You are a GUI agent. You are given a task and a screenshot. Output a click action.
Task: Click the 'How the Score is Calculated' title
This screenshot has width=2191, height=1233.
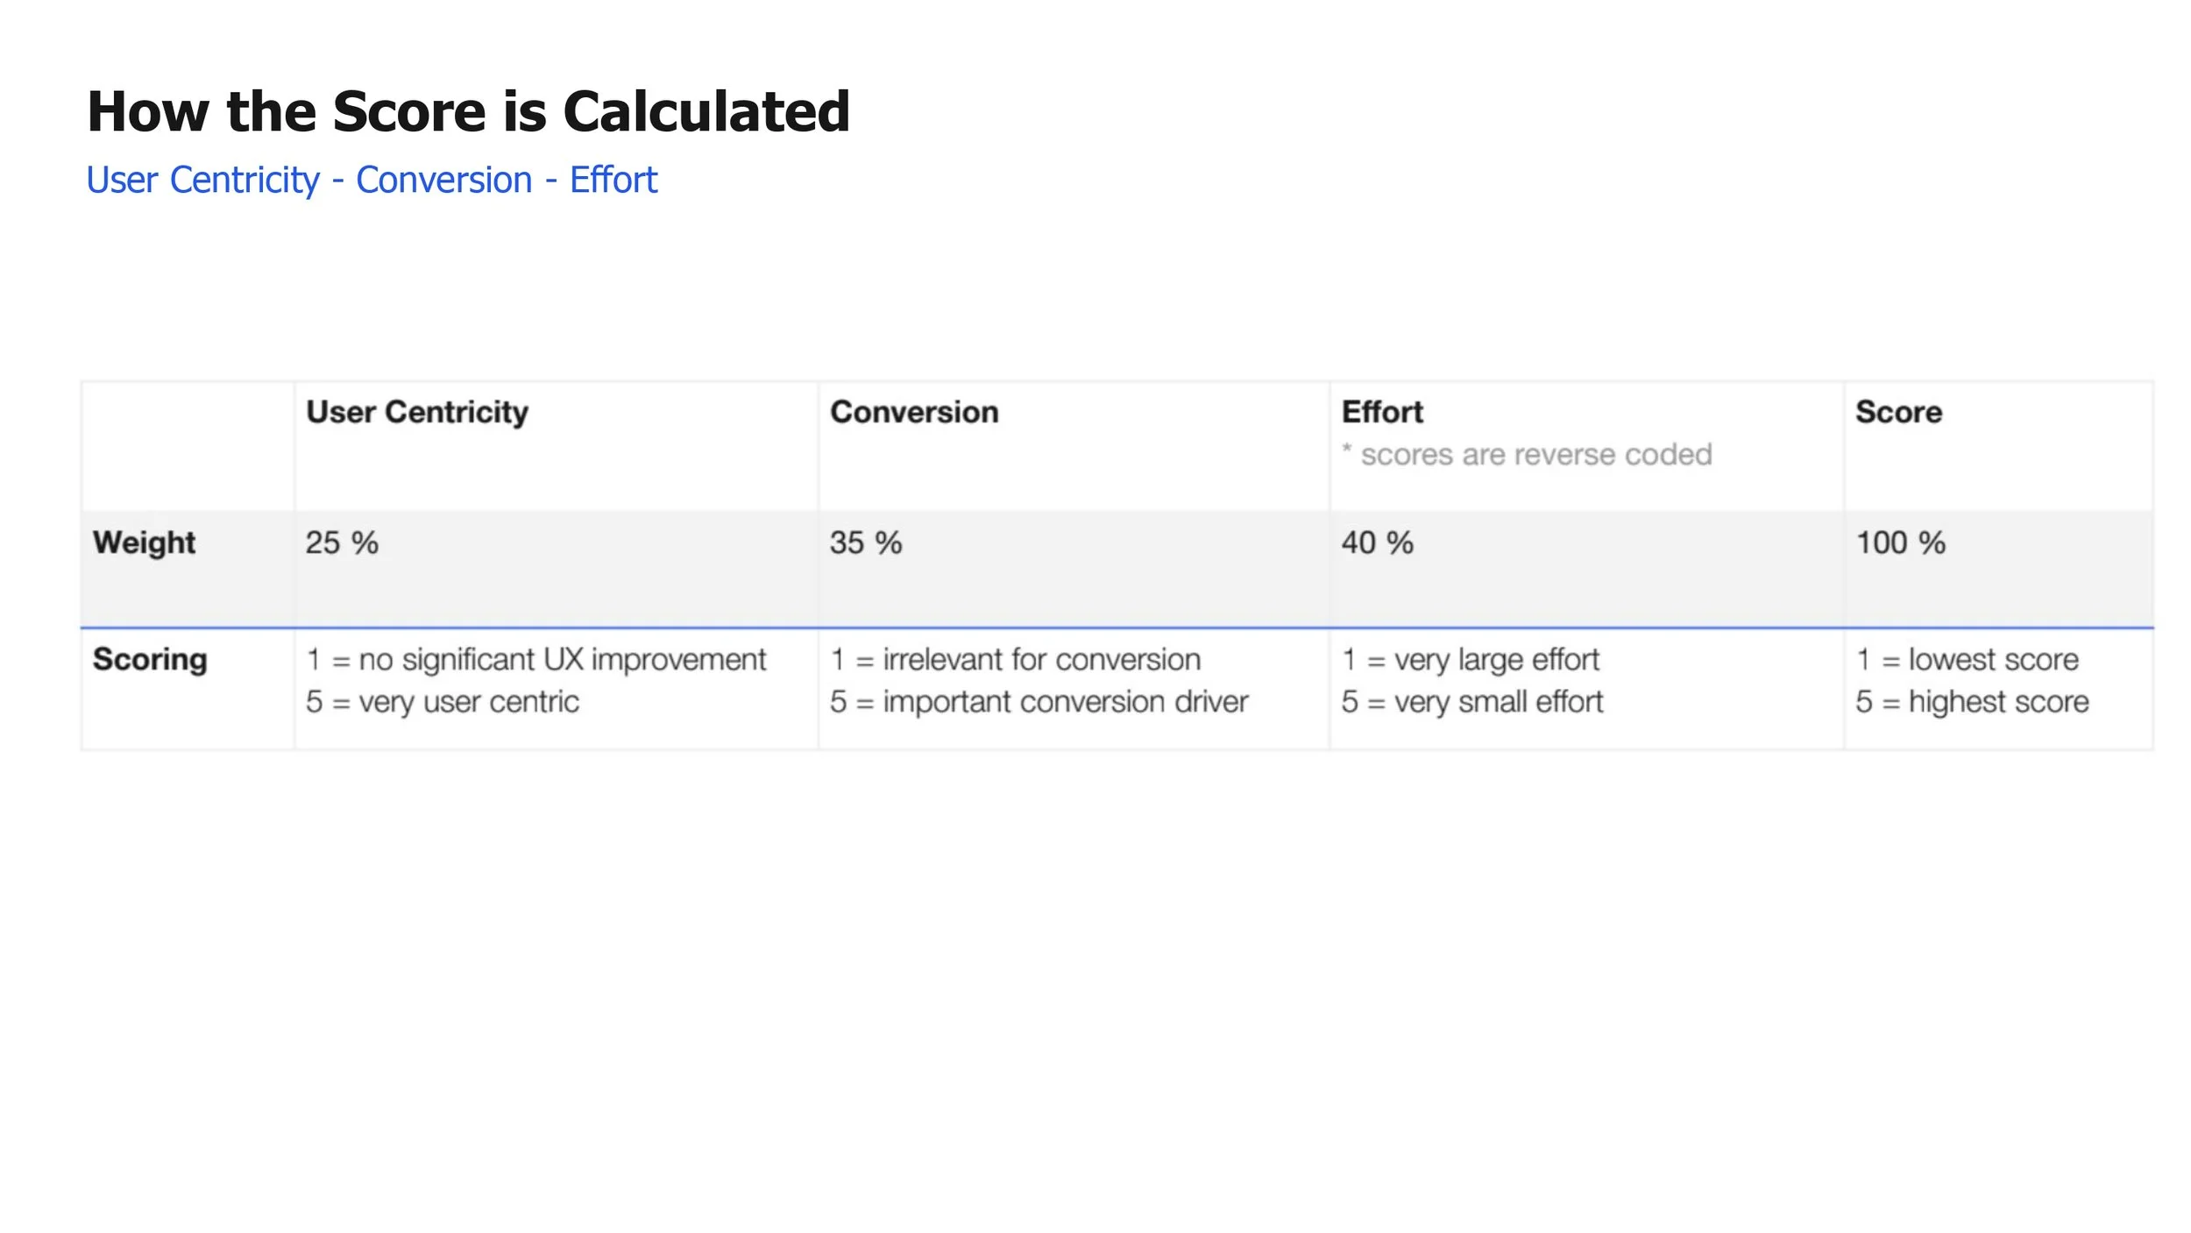tap(468, 112)
